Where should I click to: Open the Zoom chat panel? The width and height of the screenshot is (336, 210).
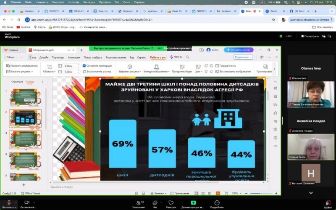click(155, 202)
